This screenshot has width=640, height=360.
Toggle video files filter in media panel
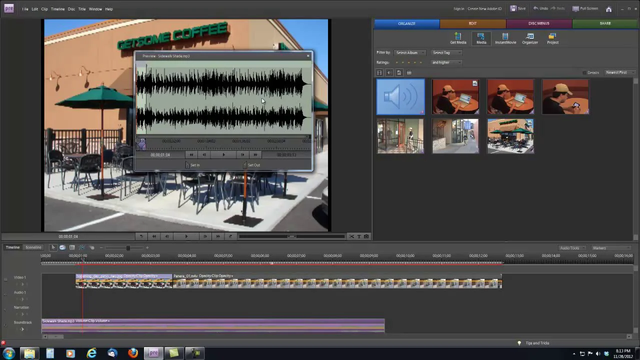[379, 73]
